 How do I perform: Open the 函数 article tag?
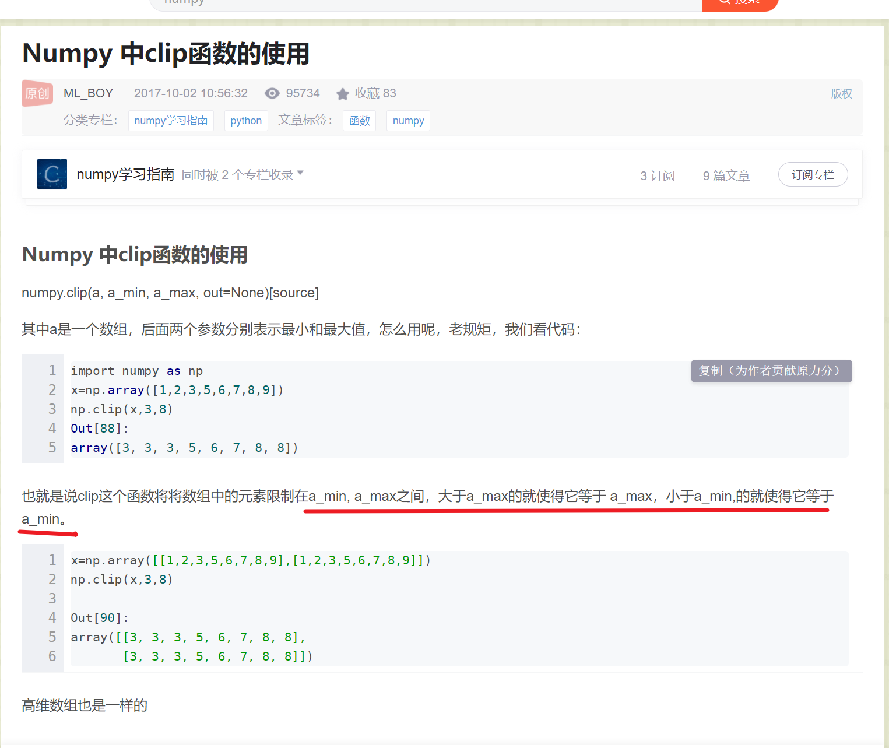pyautogui.click(x=359, y=121)
